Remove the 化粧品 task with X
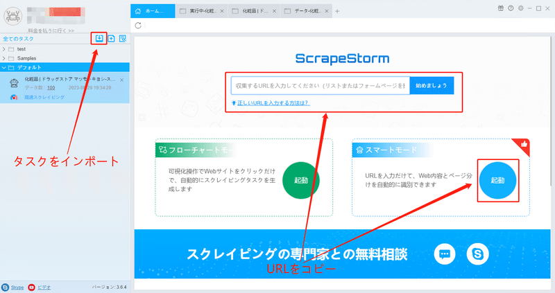The image size is (555, 293). pyautogui.click(x=122, y=80)
